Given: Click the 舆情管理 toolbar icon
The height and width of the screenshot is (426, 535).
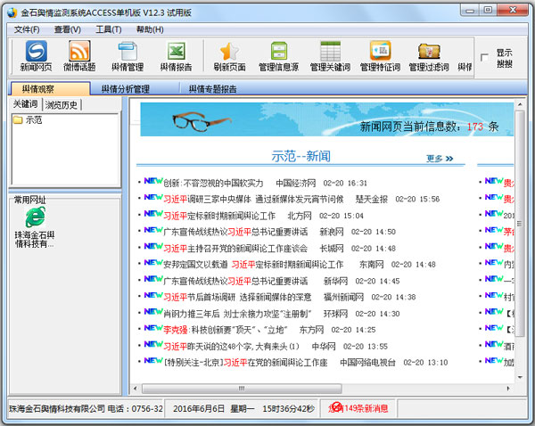Looking at the screenshot, I should 127,52.
